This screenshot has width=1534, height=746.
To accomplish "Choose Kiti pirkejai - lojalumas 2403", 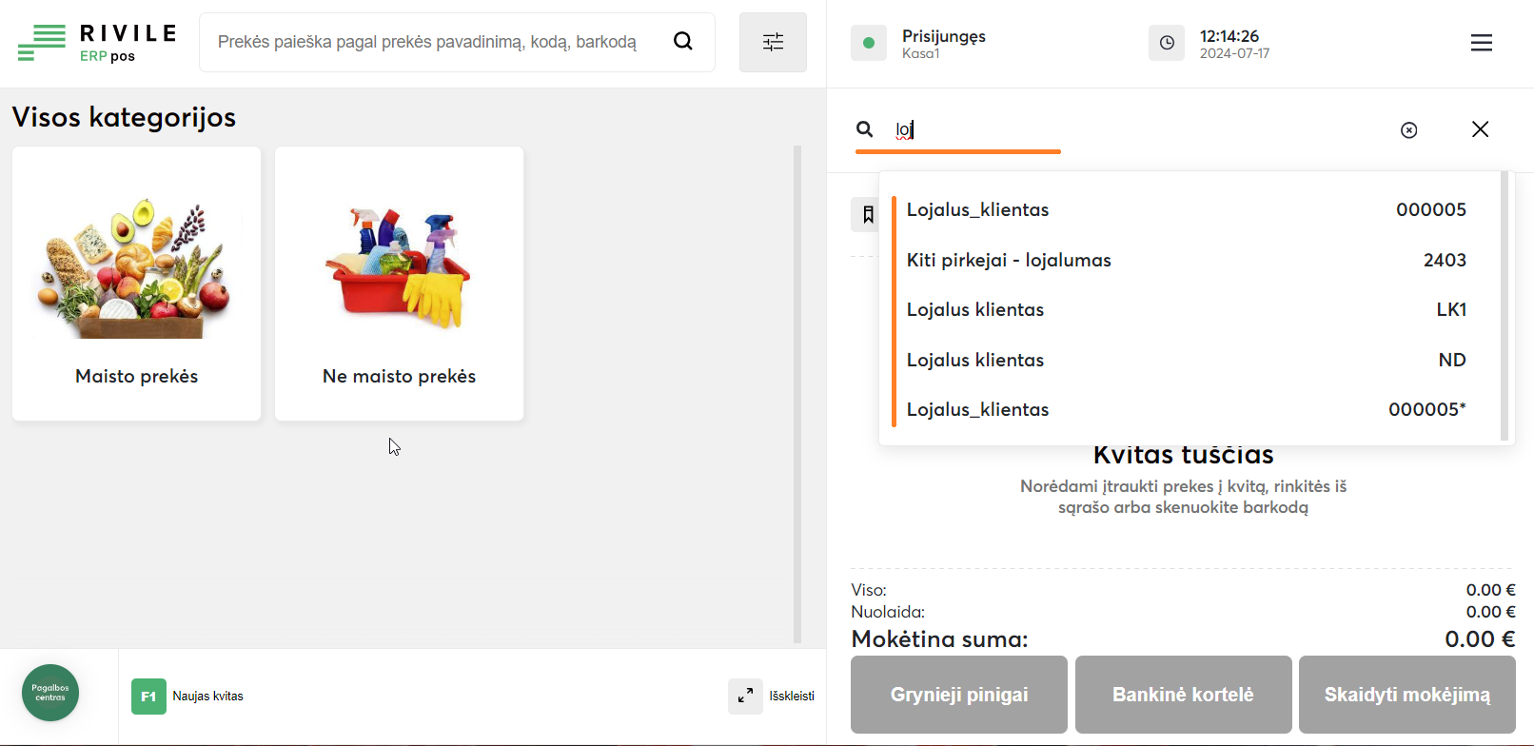I will coord(1185,261).
